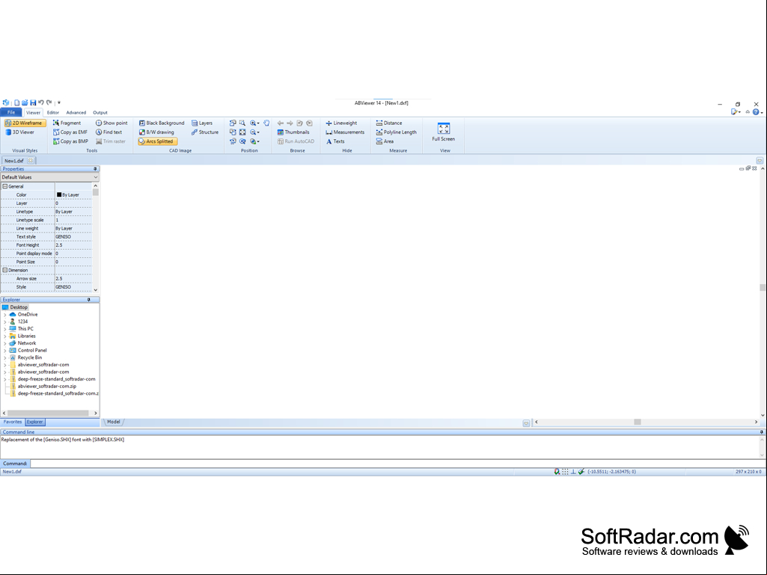Open the Default Values dropdown

click(49, 177)
